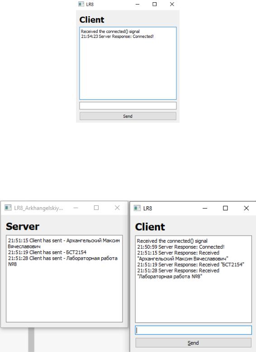Click '21:50:59 Server Response: Connected!' line
This screenshot has height=352, width=256.
[181, 247]
